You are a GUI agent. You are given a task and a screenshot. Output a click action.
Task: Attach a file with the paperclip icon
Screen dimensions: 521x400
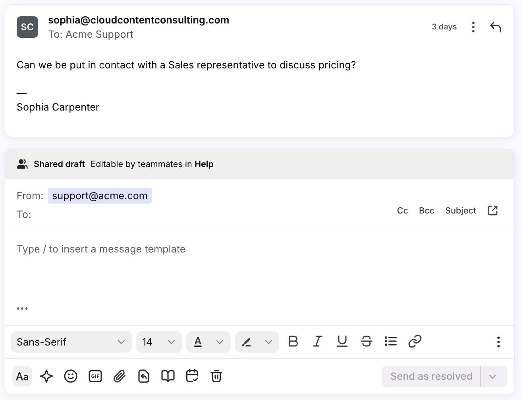coord(120,376)
